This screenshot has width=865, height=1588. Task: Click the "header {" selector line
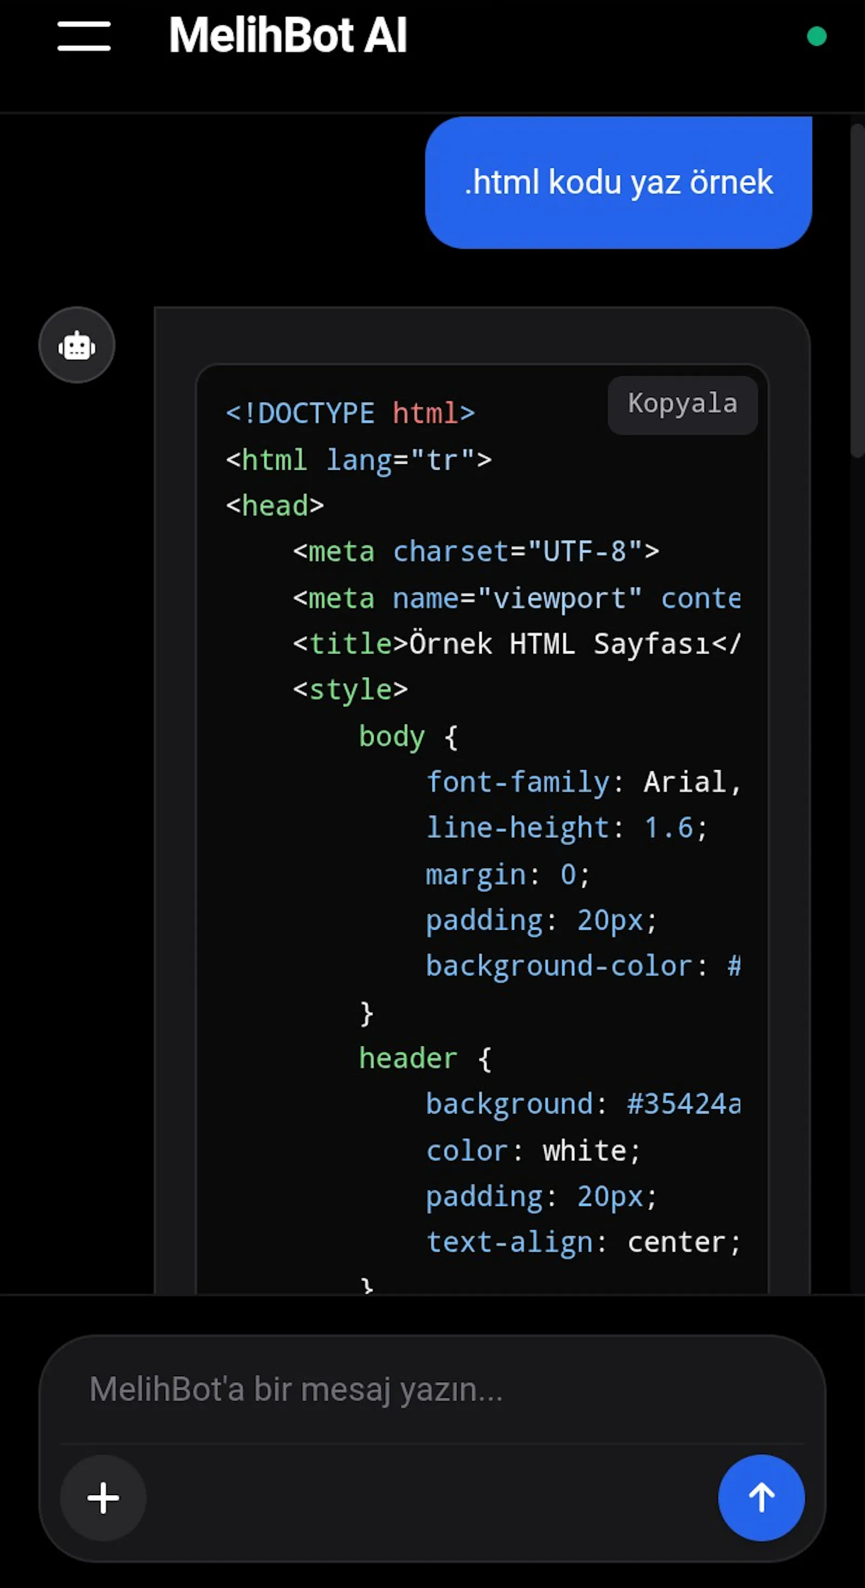click(x=425, y=1058)
